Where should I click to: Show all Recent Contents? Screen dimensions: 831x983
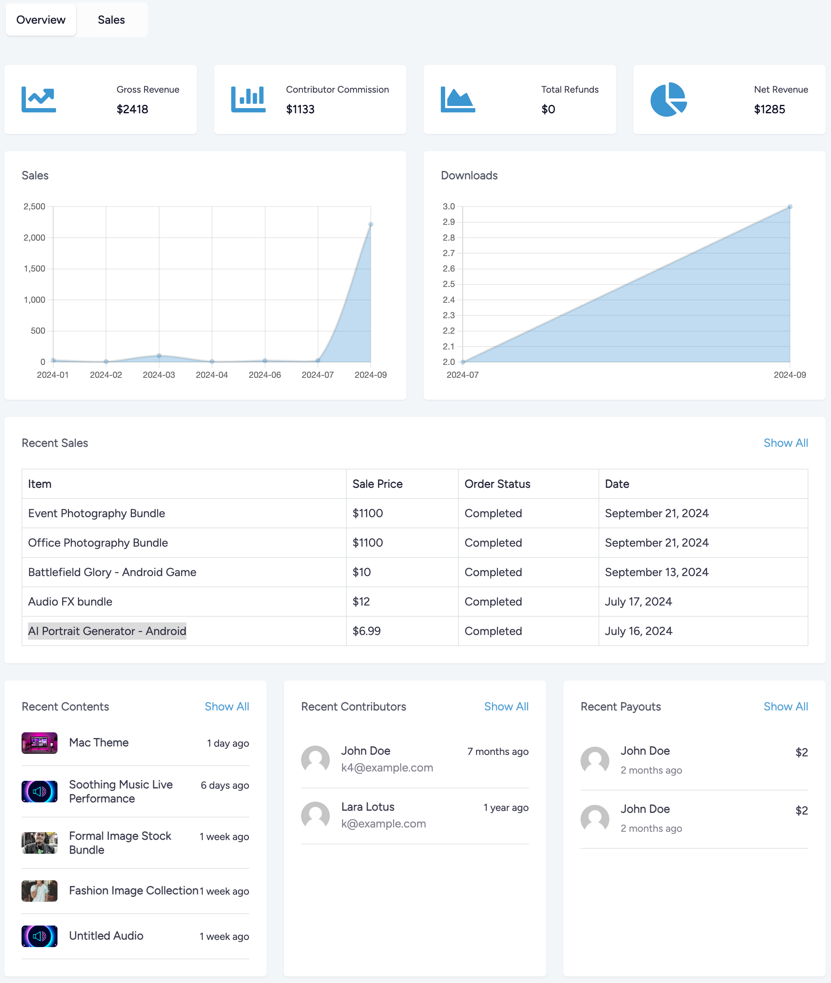227,706
